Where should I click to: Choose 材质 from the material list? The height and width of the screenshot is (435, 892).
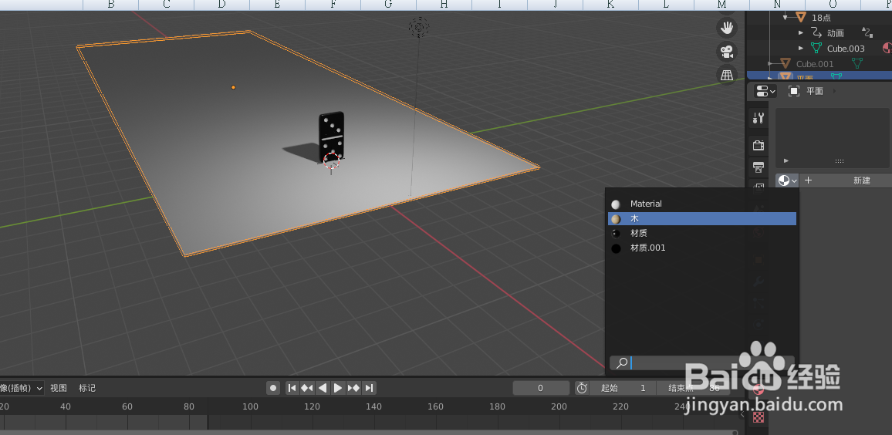coord(702,234)
